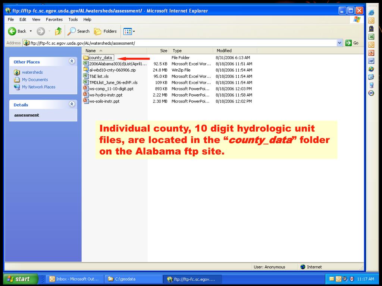Image resolution: width=382 pixels, height=286 pixels.
Task: Sort files by Name column
Action: [x=115, y=51]
